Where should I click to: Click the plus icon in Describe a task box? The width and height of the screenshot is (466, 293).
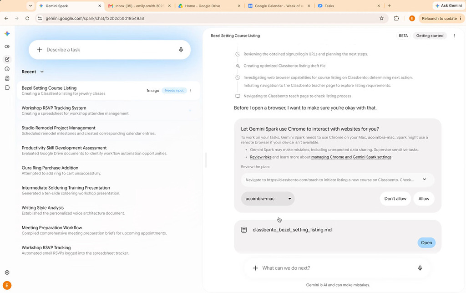point(40,50)
